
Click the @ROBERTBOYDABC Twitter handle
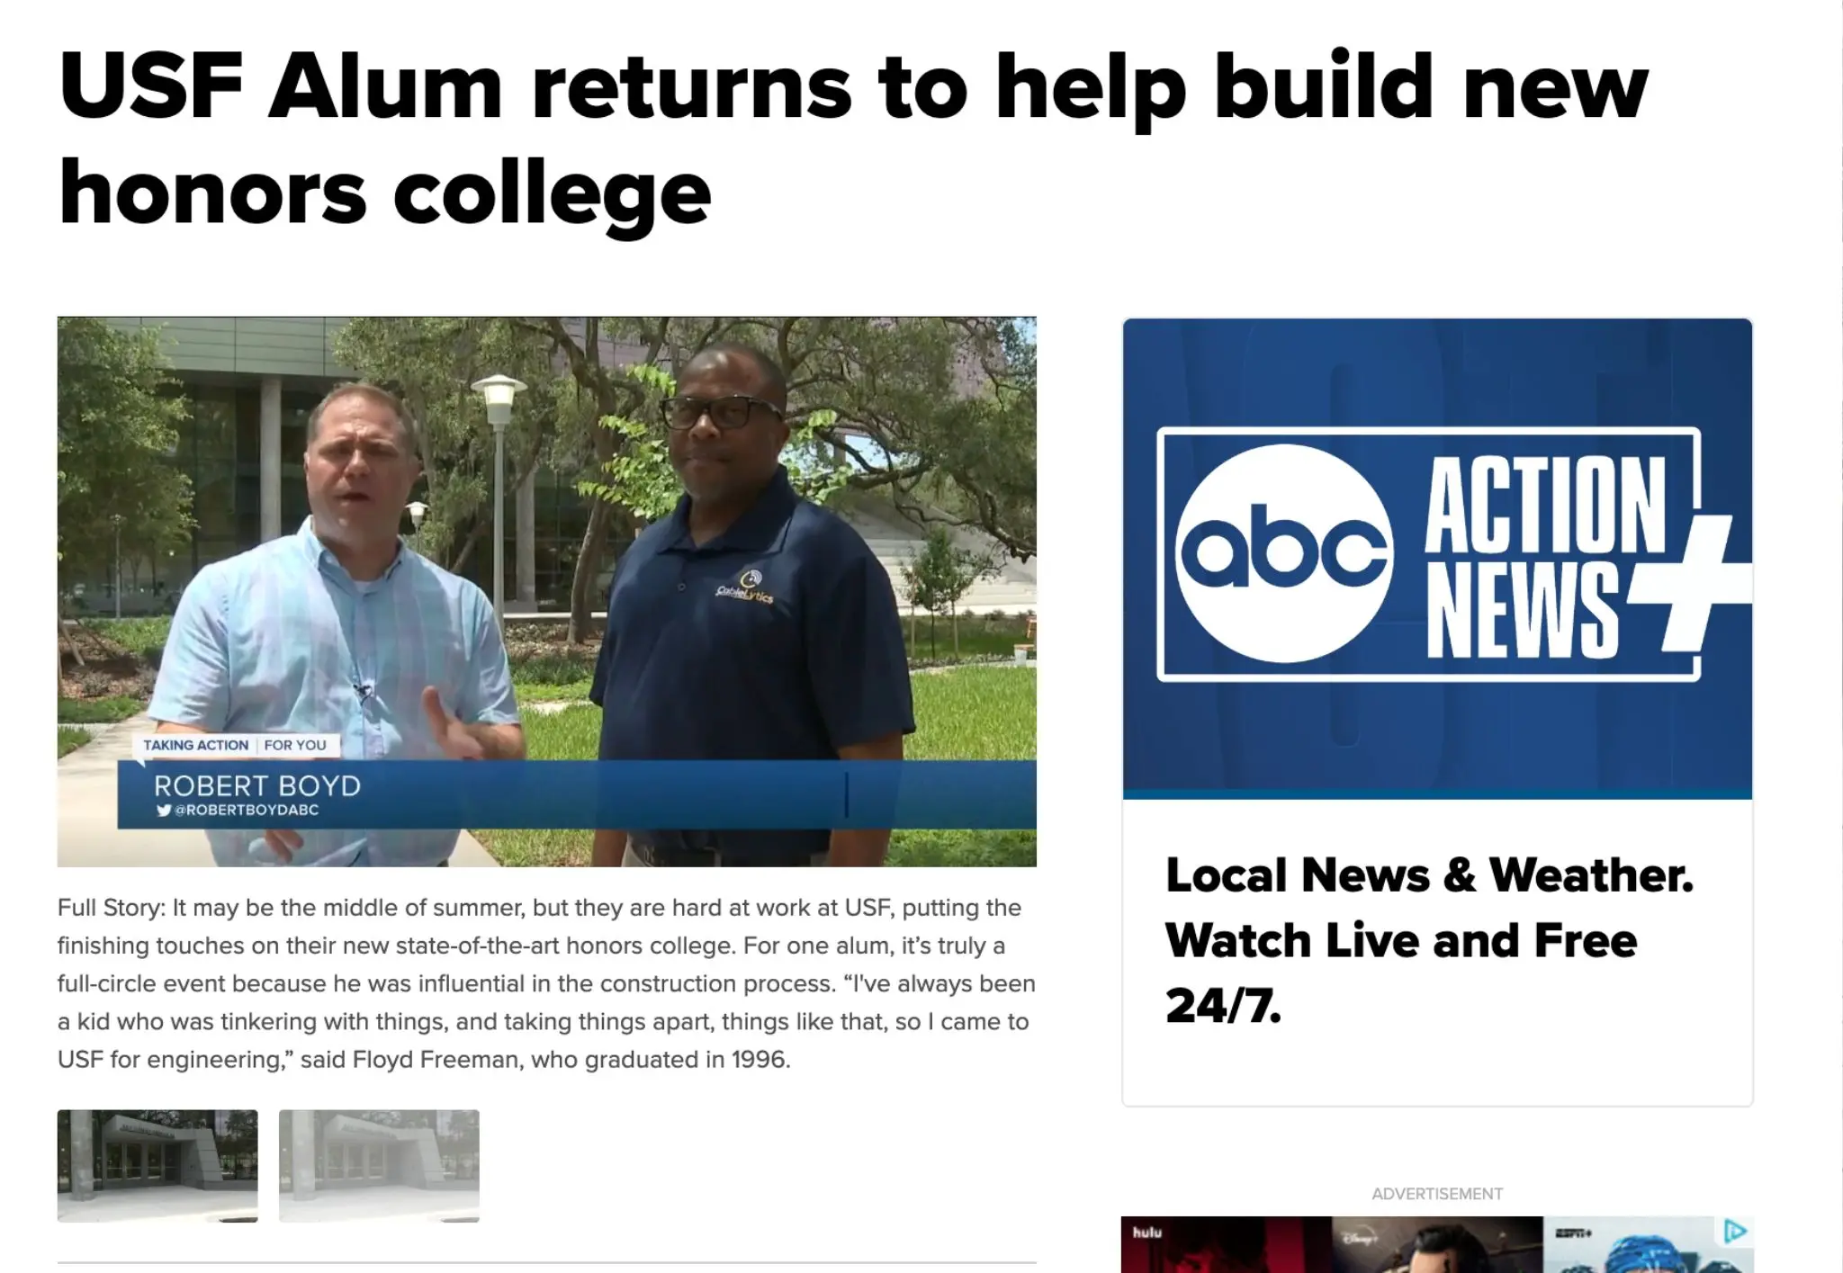click(247, 810)
